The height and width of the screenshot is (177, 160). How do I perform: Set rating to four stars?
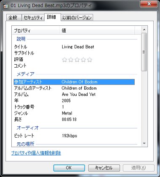[x=83, y=60]
